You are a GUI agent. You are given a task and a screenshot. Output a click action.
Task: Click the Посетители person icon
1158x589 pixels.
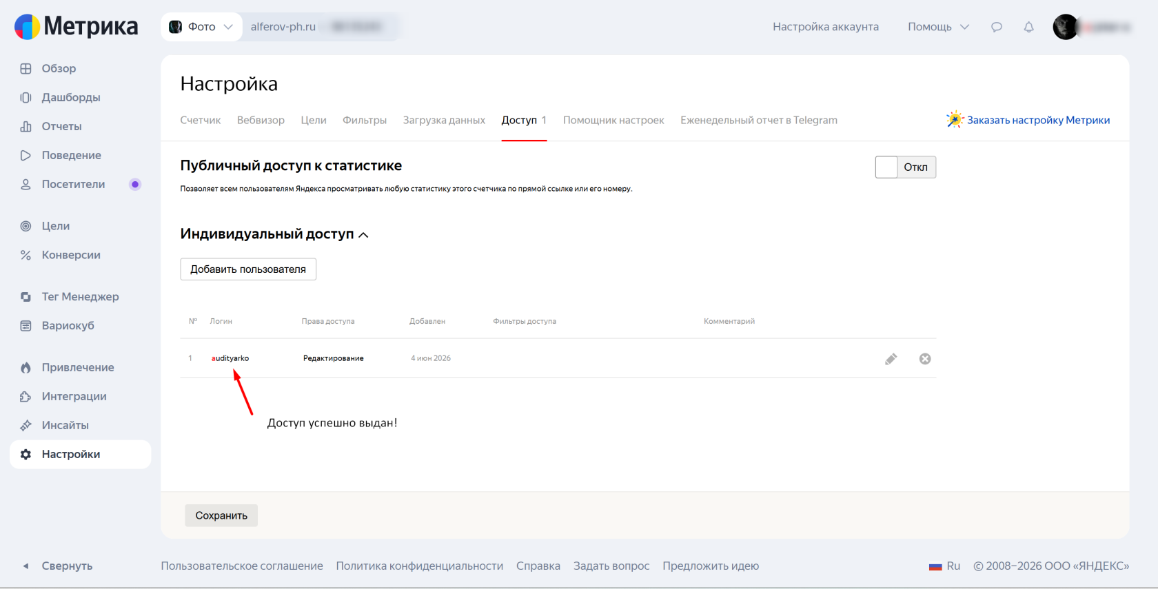tap(26, 185)
